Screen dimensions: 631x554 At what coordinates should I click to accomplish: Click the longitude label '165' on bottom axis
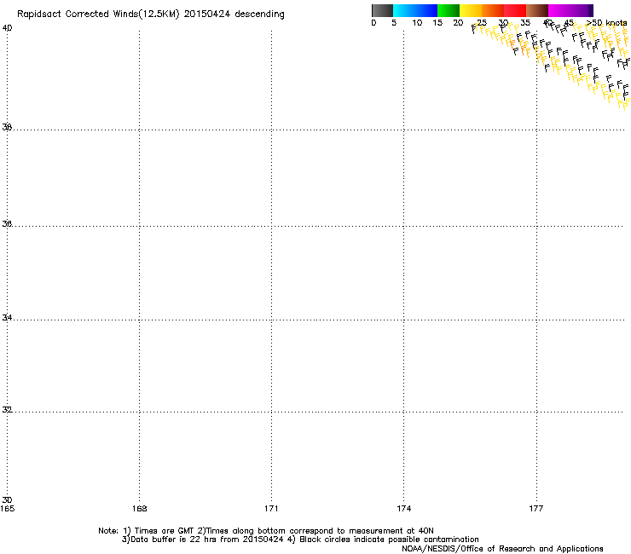coord(7,509)
